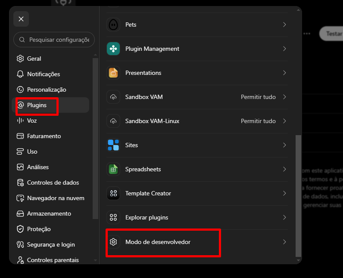Click the plugin list scroll up arrow
Image resolution: width=343 pixels, height=278 pixels.
(x=298, y=10)
